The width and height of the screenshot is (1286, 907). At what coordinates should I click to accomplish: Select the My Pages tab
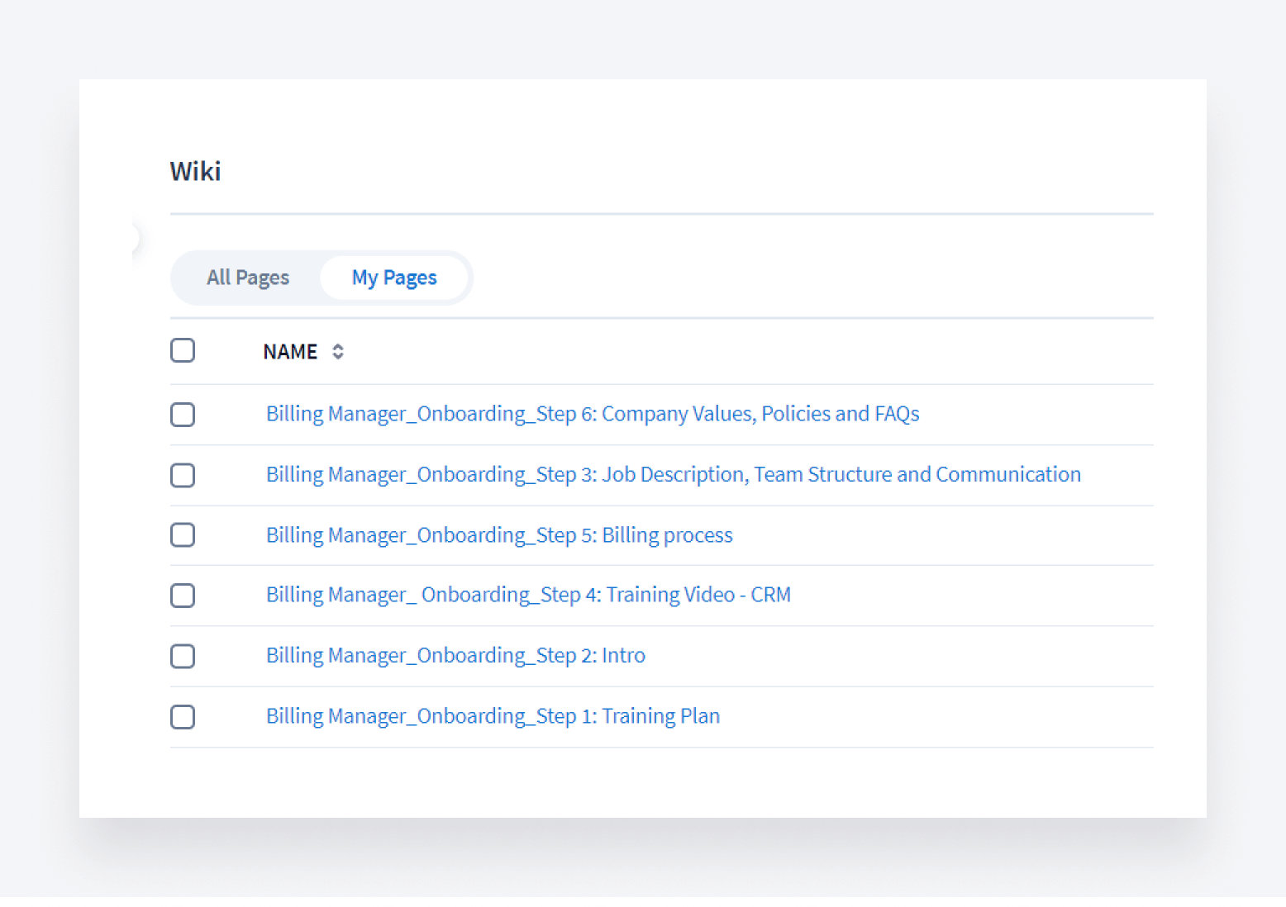[394, 278]
